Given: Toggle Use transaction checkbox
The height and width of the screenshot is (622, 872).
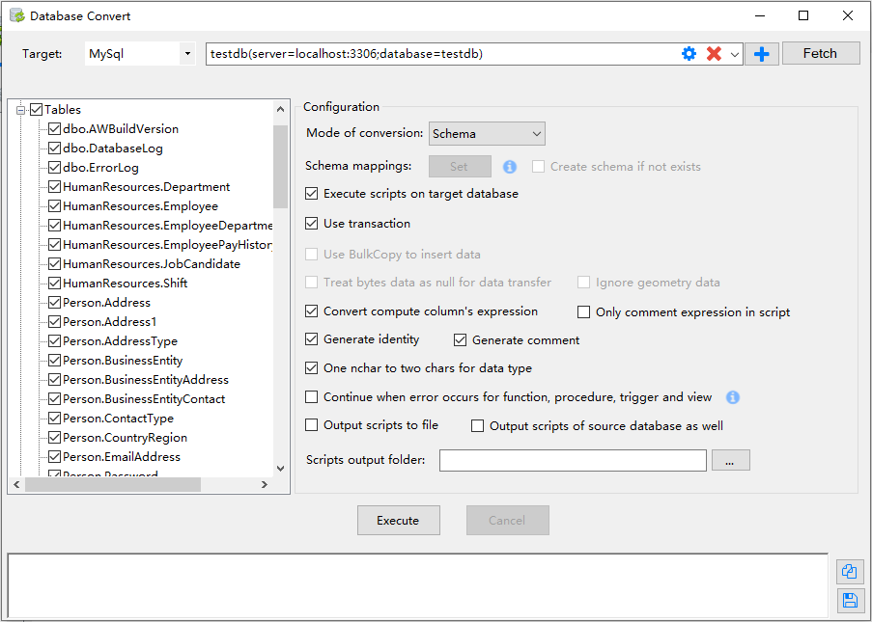Looking at the screenshot, I should click(311, 224).
